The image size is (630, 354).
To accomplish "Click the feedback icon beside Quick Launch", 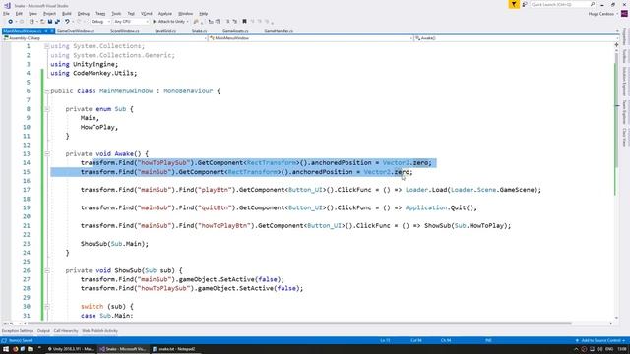I will click(525, 4).
